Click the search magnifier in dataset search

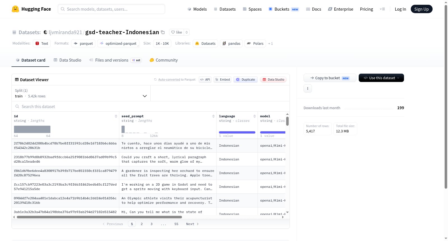17,107
